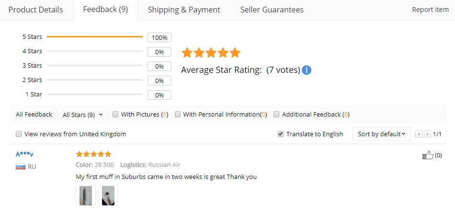
Task: Click the Report item link
Action: [431, 10]
